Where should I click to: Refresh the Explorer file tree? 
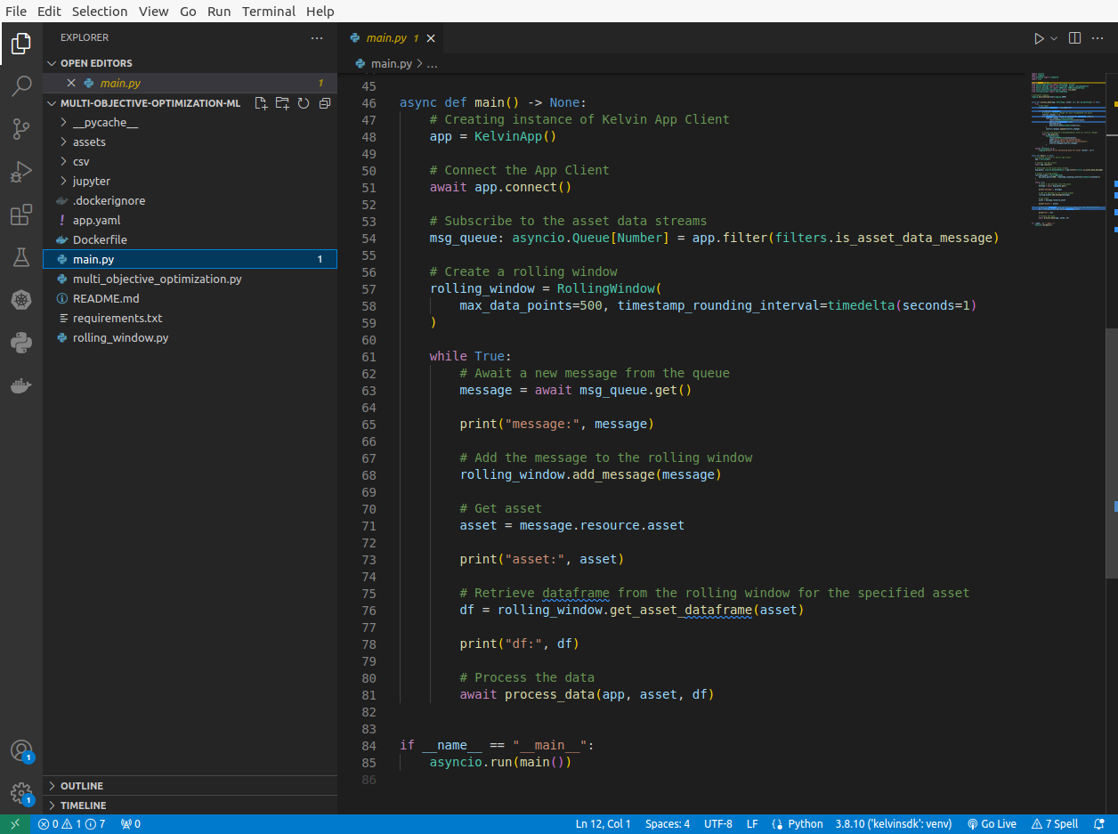tap(304, 103)
